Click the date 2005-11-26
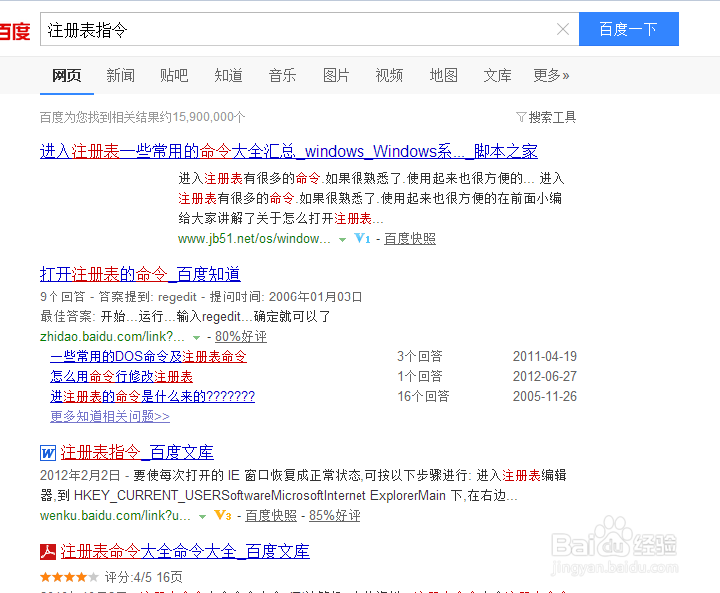The image size is (720, 593). (x=545, y=396)
